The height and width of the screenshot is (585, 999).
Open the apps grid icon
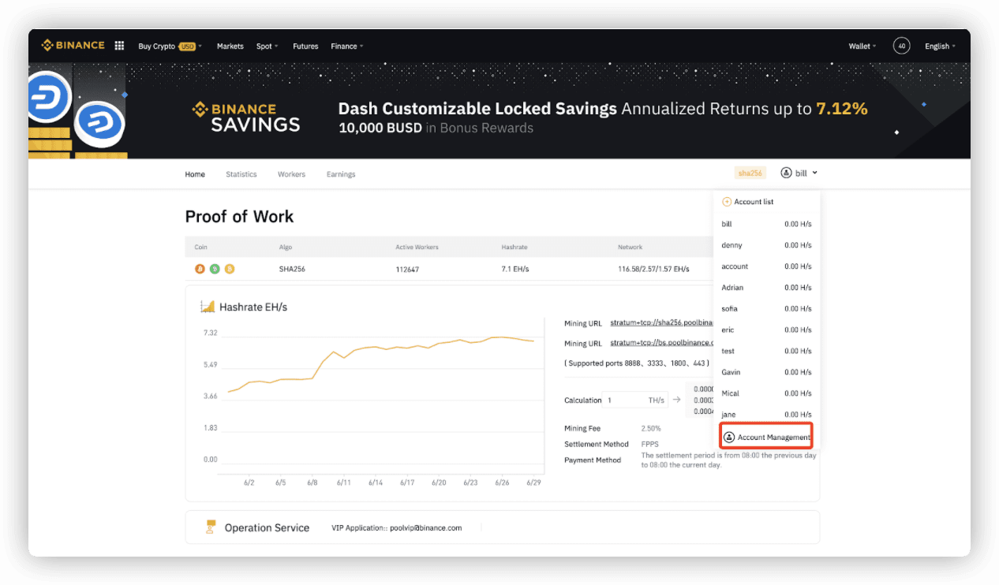[119, 46]
